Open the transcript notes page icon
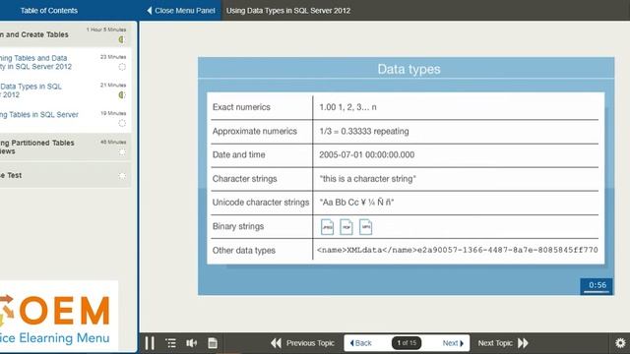The height and width of the screenshot is (354, 630). [213, 343]
